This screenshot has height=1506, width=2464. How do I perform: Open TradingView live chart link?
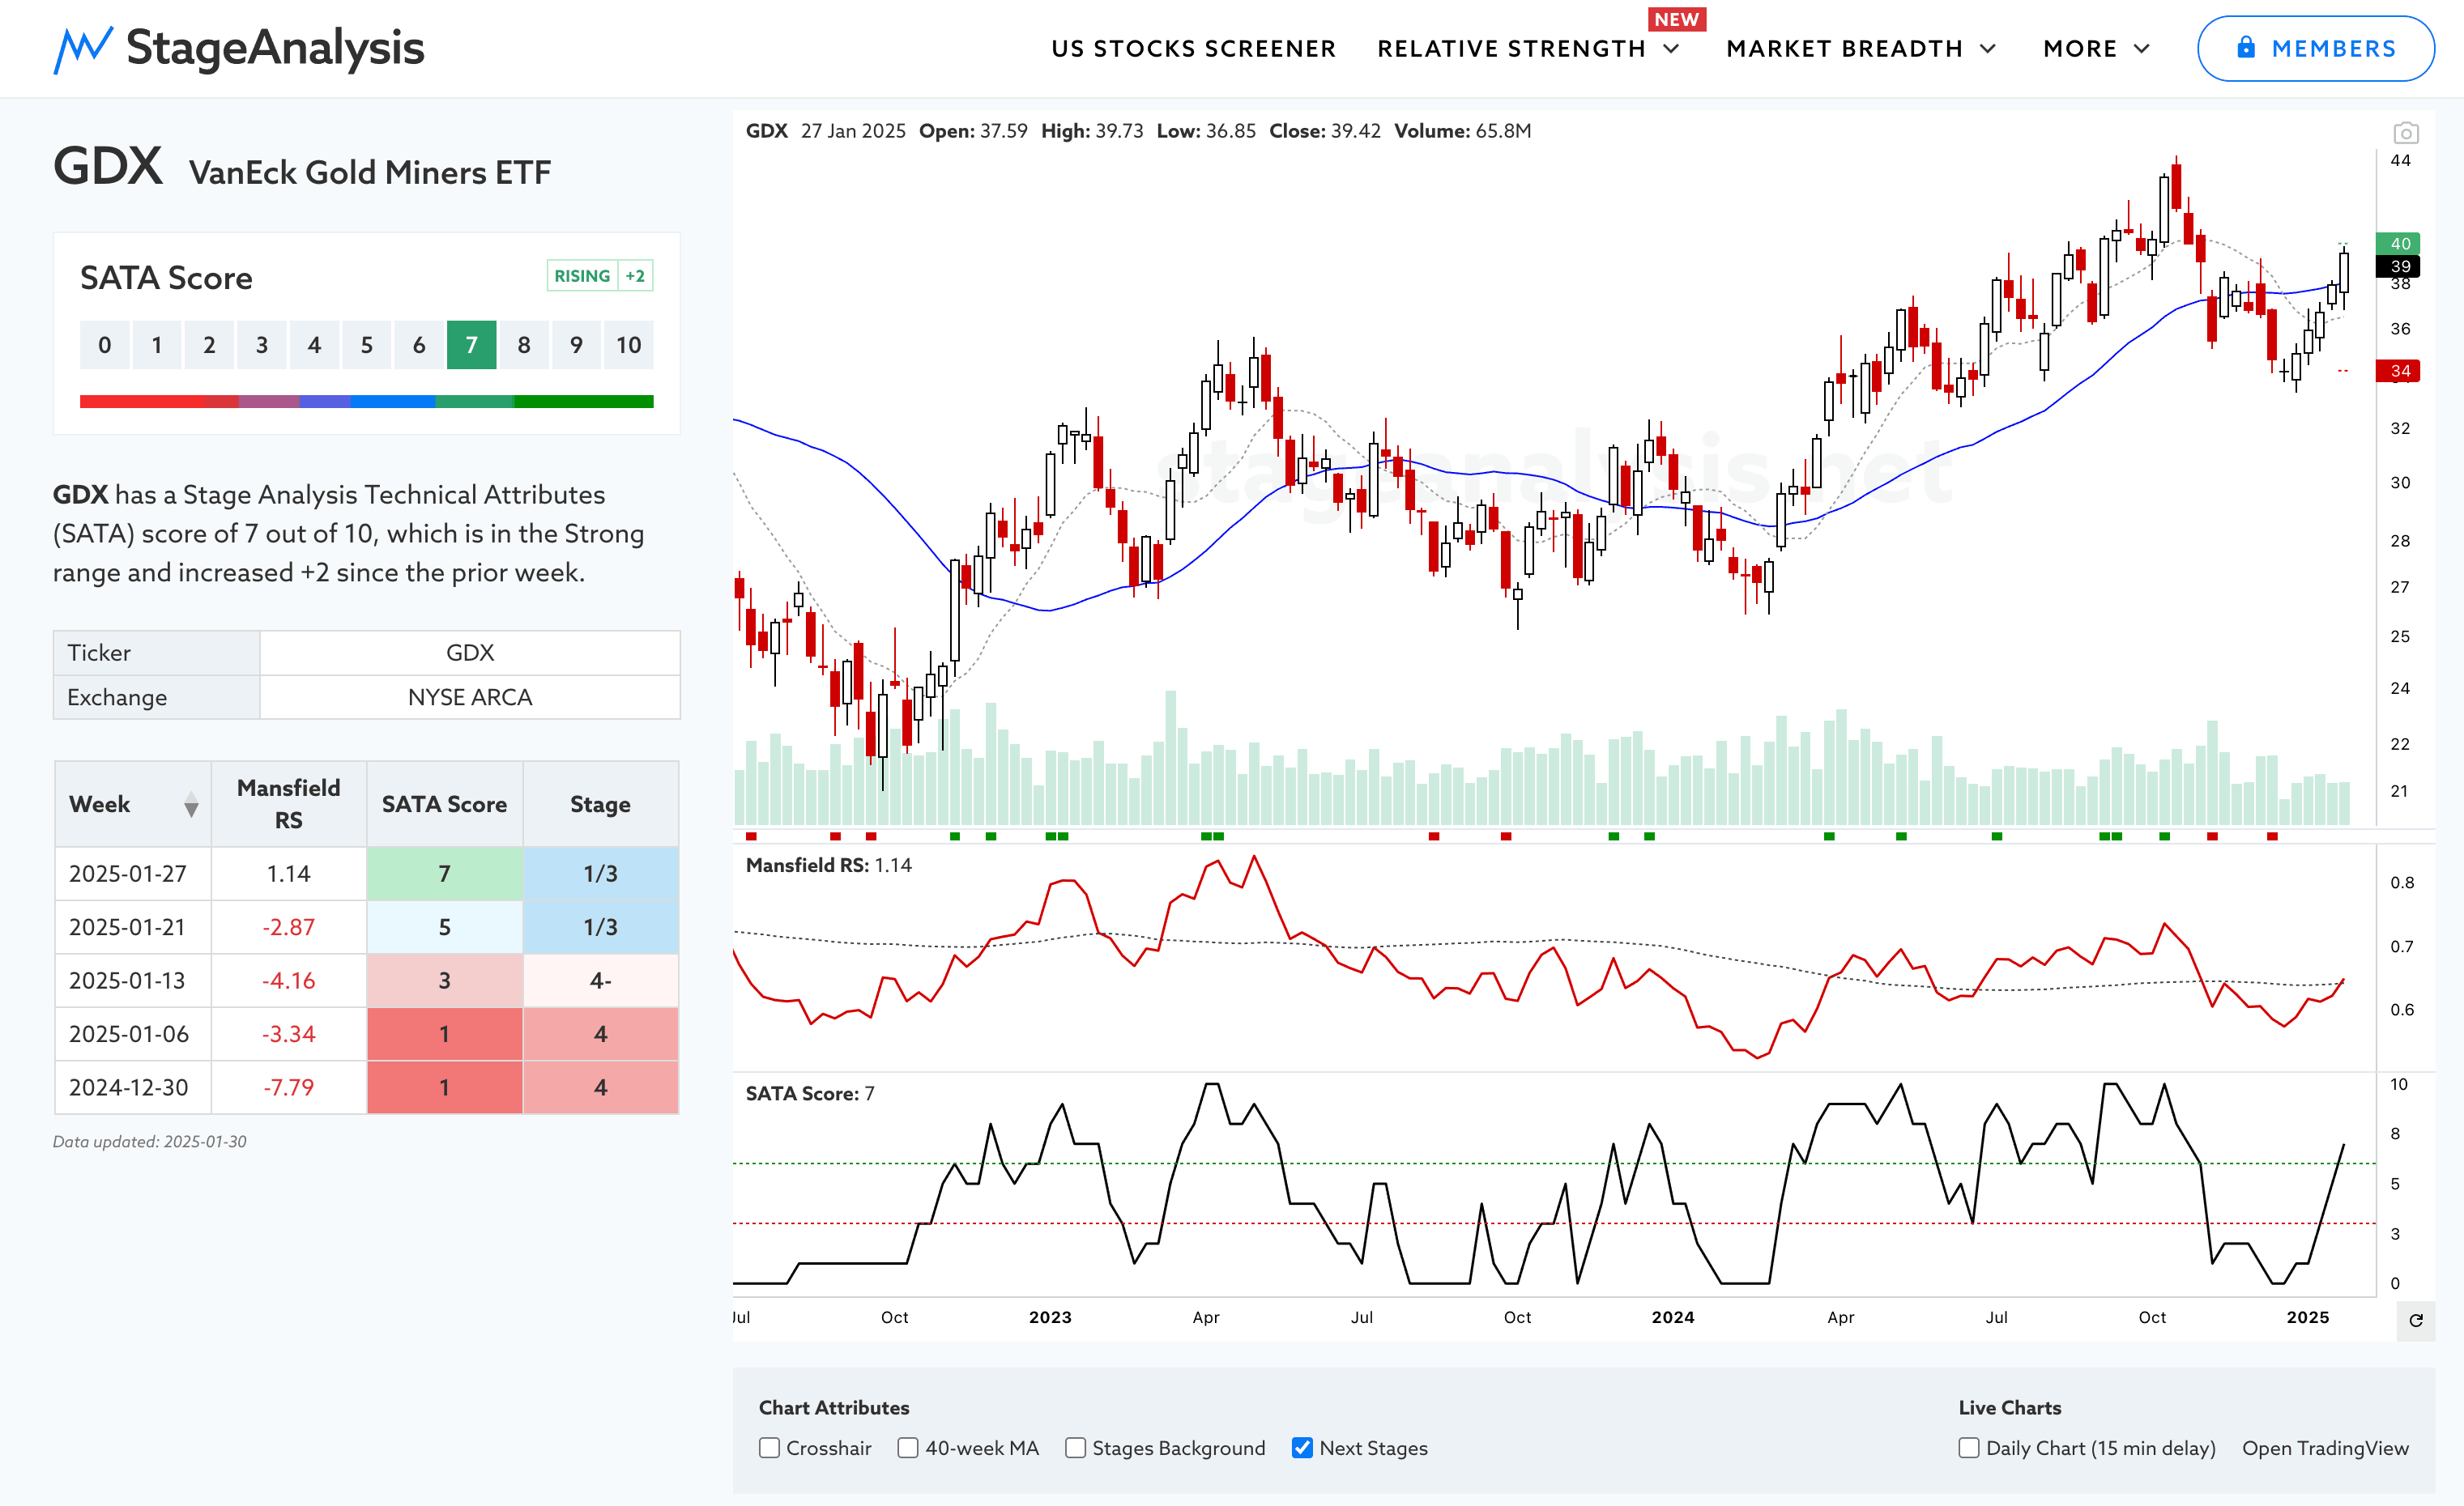click(x=2325, y=1448)
